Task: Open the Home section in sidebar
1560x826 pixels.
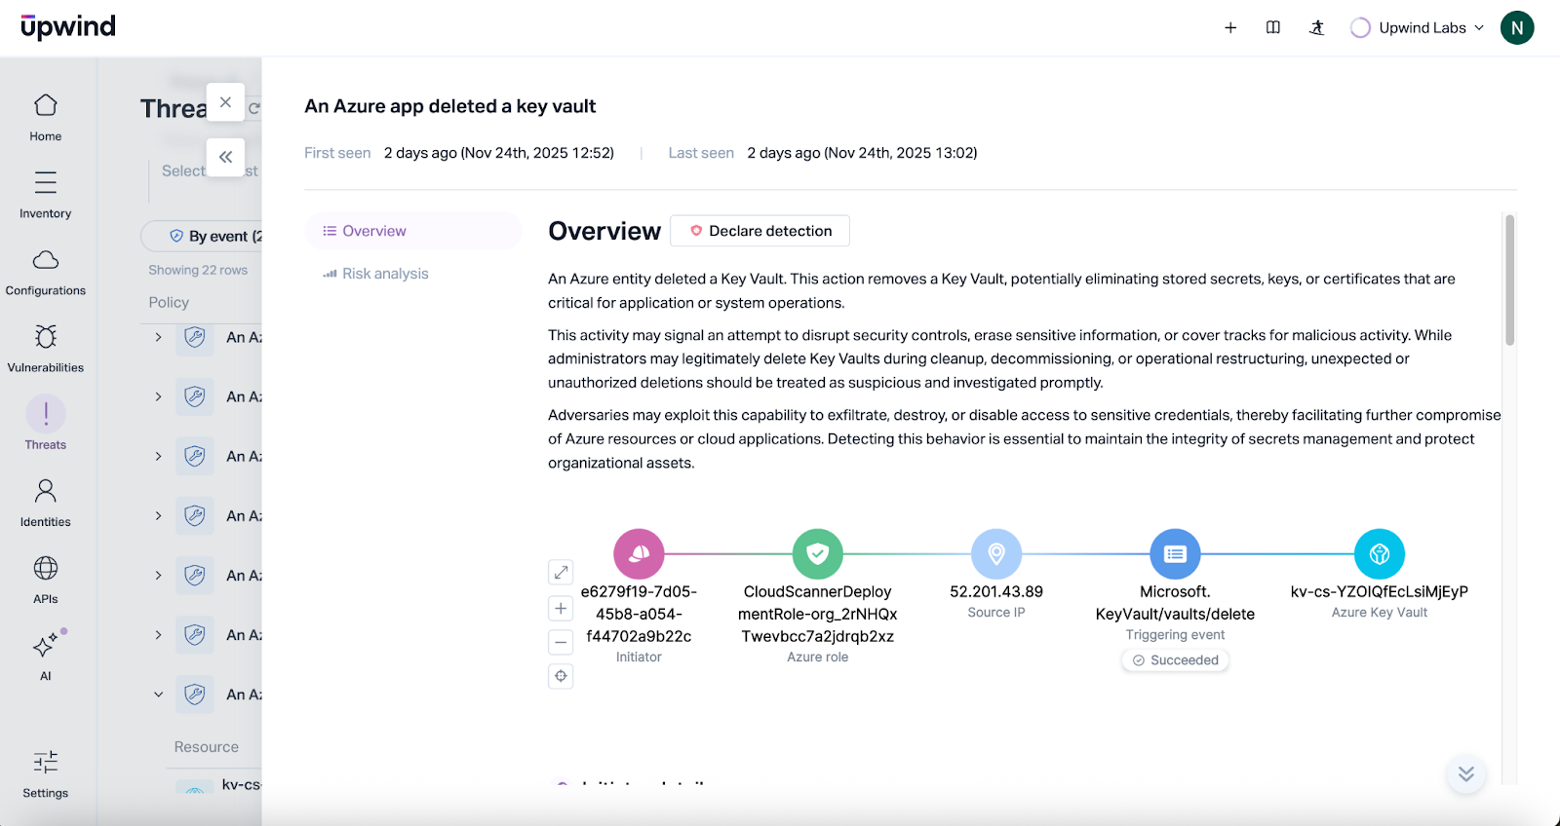Action: tap(45, 117)
